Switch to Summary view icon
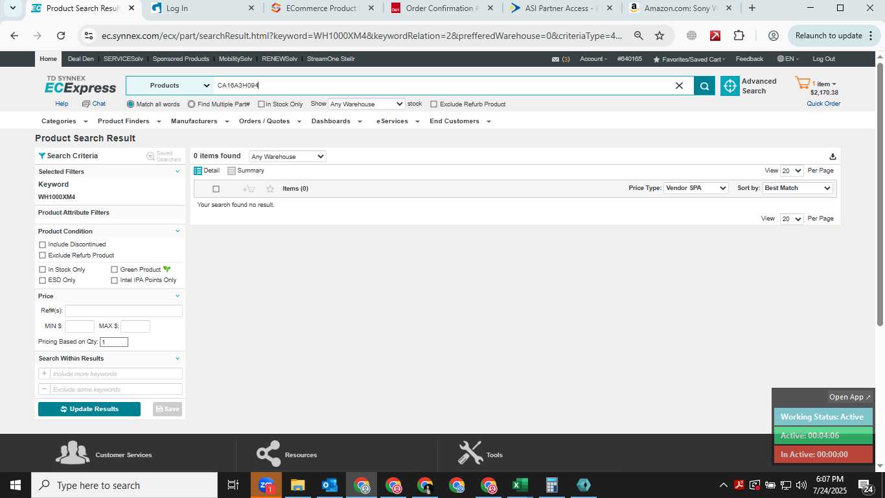885x498 pixels. tap(231, 171)
